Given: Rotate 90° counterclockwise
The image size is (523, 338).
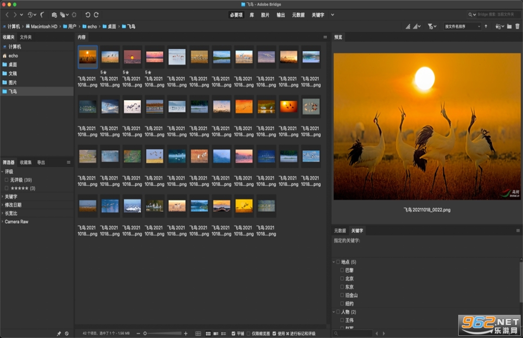Looking at the screenshot, I should [88, 15].
